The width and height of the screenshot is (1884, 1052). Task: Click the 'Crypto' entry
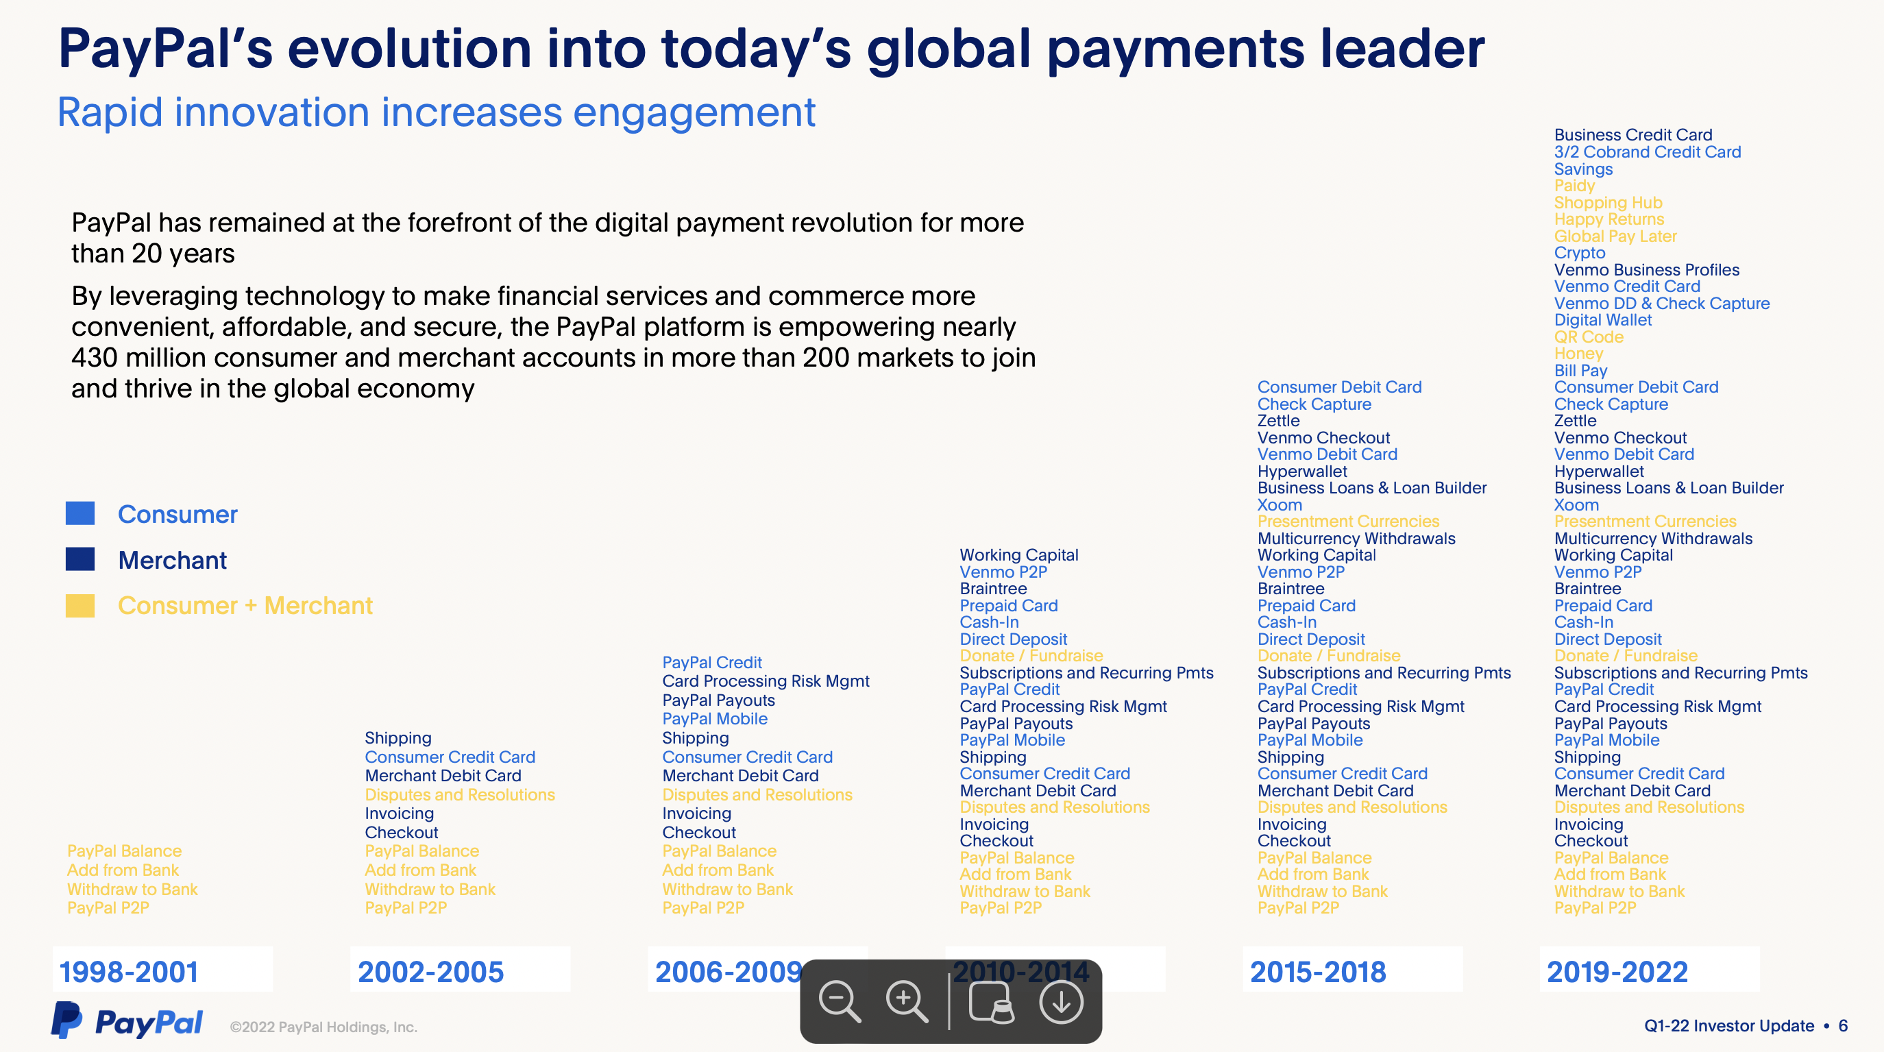(x=1580, y=253)
